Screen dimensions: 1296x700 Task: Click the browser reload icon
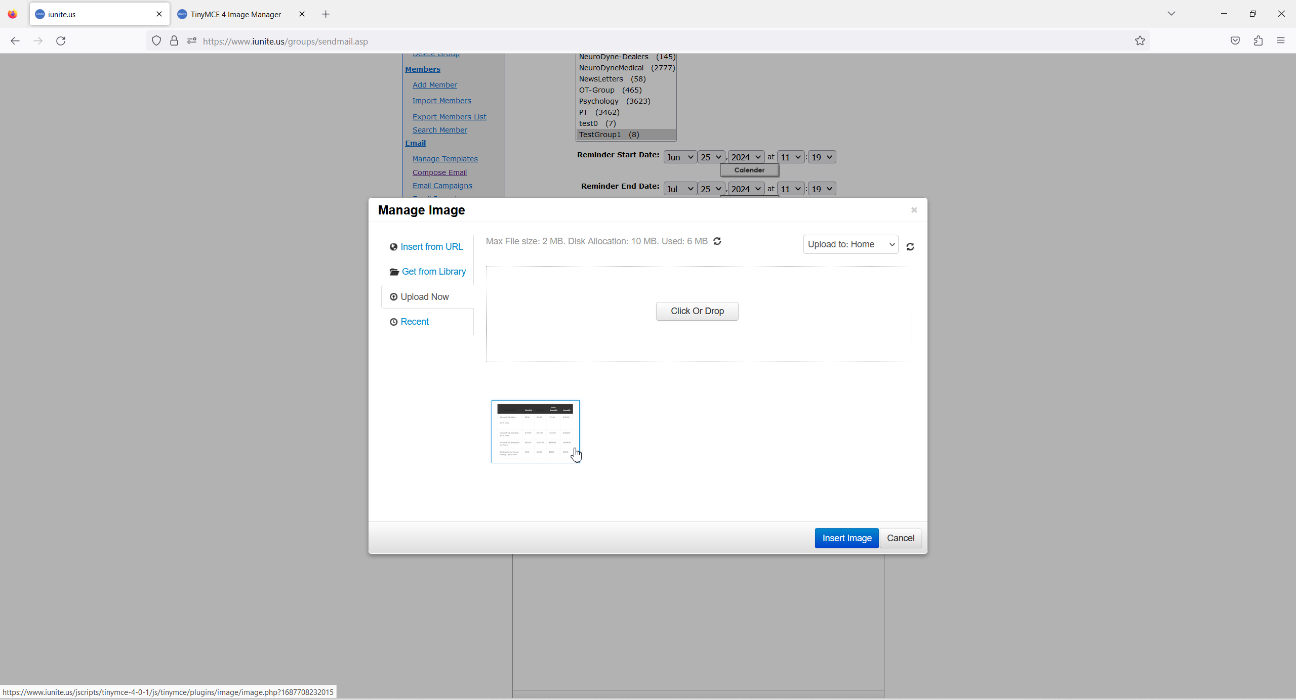[61, 41]
